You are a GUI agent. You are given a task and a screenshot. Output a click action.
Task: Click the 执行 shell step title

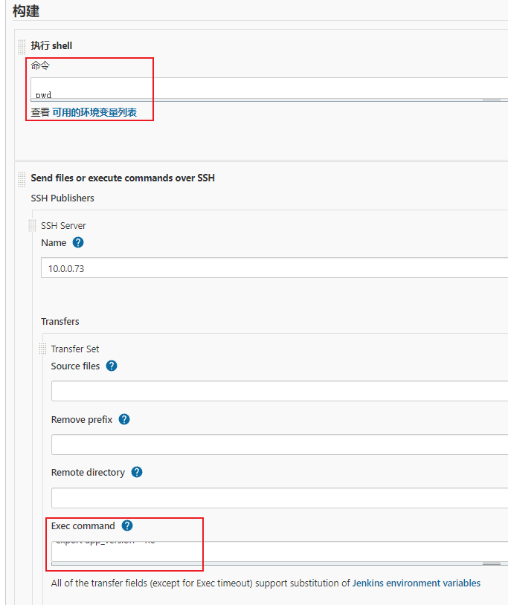[51, 46]
